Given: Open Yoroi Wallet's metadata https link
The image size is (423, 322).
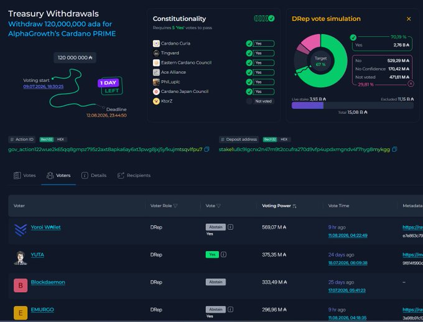Looking at the screenshot, I should pyautogui.click(x=412, y=228).
